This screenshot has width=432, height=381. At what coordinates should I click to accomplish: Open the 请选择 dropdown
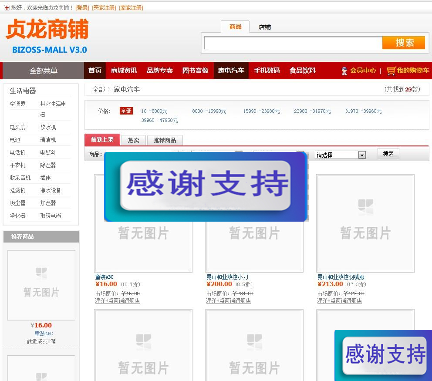pyautogui.click(x=340, y=155)
